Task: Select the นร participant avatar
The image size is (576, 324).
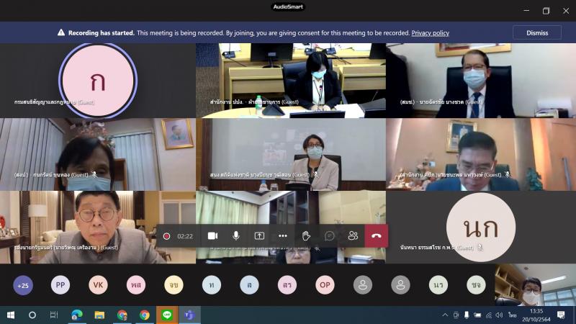Action: pos(438,284)
